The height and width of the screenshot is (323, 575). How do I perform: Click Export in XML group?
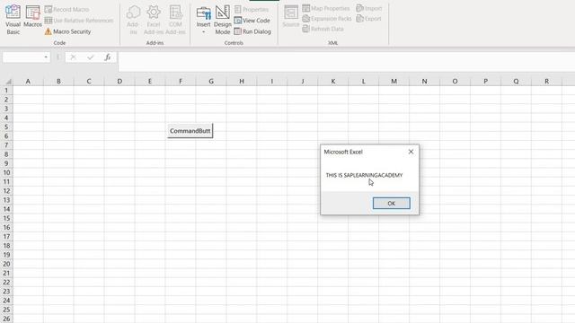(369, 18)
